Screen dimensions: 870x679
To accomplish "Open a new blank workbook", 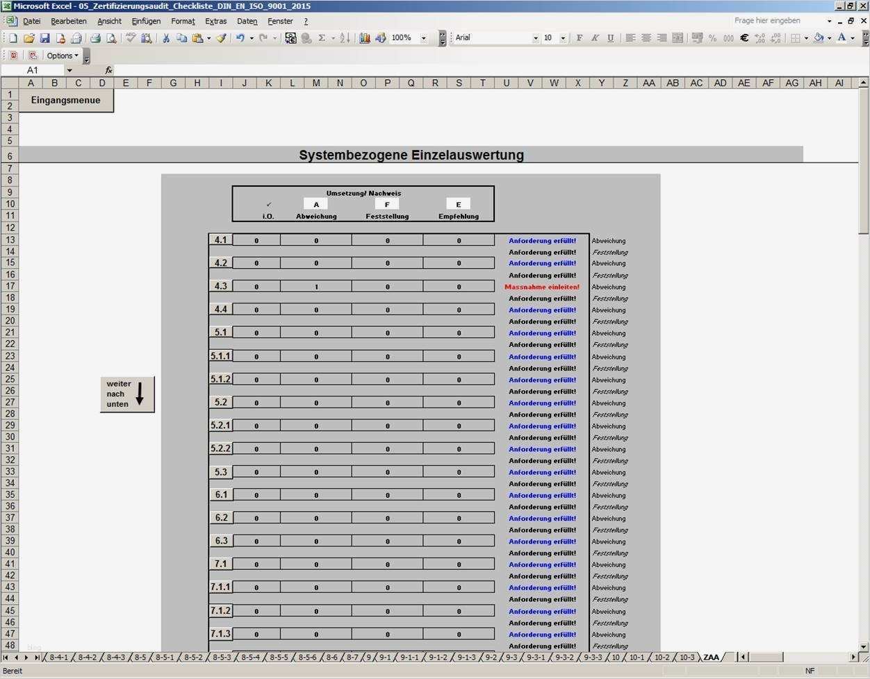I will [12, 37].
